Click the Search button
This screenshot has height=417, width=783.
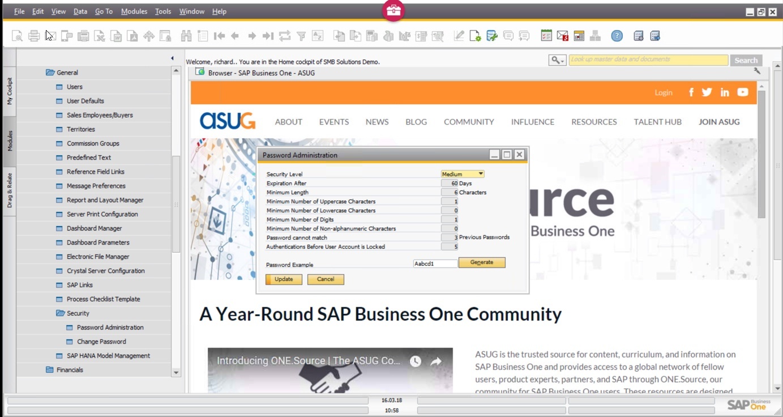(x=746, y=60)
